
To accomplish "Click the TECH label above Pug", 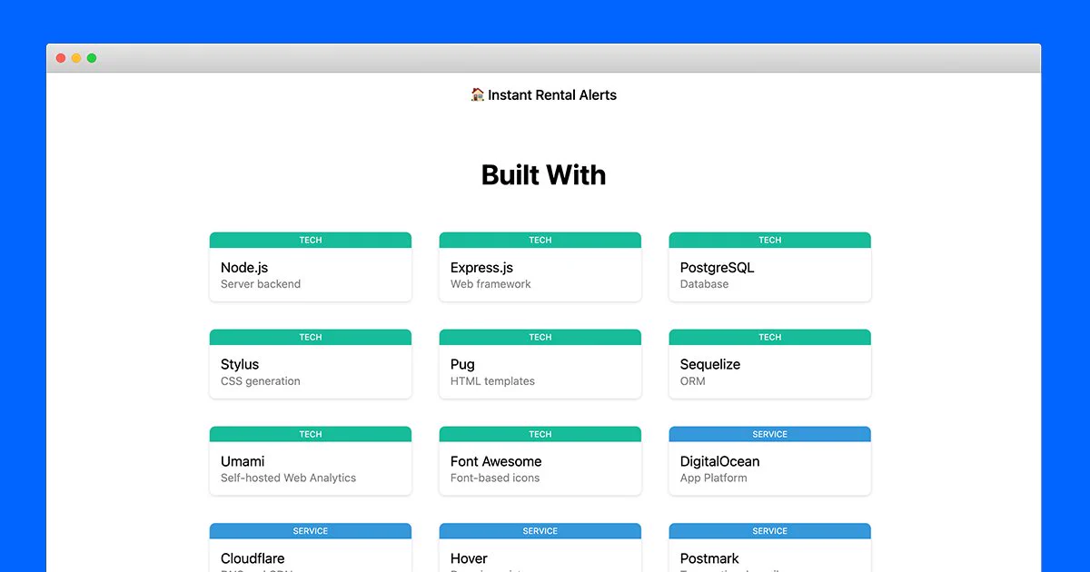I will (540, 338).
